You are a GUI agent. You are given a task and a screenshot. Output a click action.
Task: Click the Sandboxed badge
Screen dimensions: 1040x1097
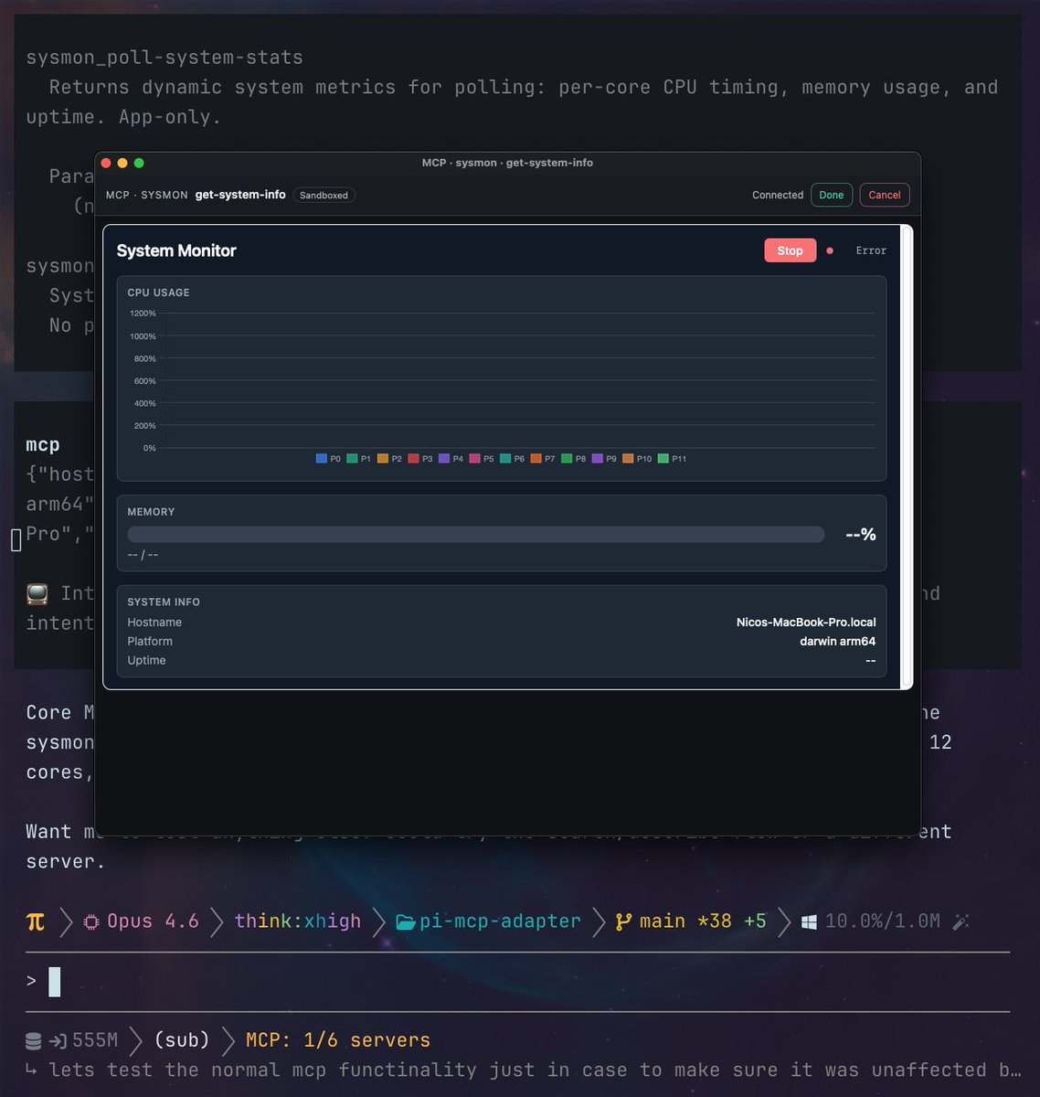pos(324,195)
